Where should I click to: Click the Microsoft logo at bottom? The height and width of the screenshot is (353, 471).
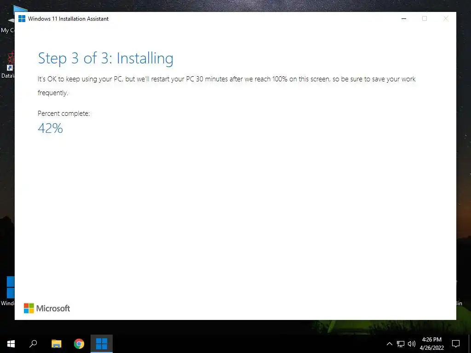point(47,308)
